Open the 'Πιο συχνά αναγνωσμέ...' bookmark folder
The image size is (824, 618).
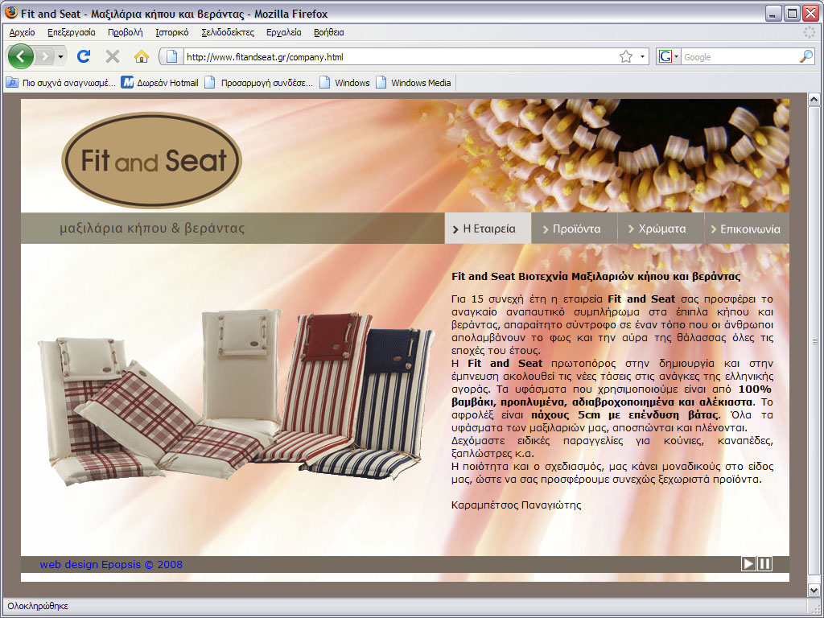pos(61,83)
